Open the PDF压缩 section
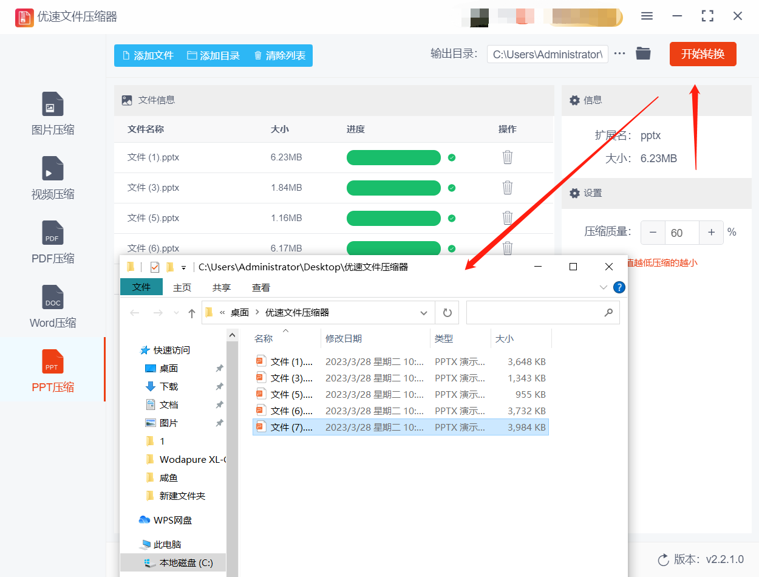759x577 pixels. (53, 242)
